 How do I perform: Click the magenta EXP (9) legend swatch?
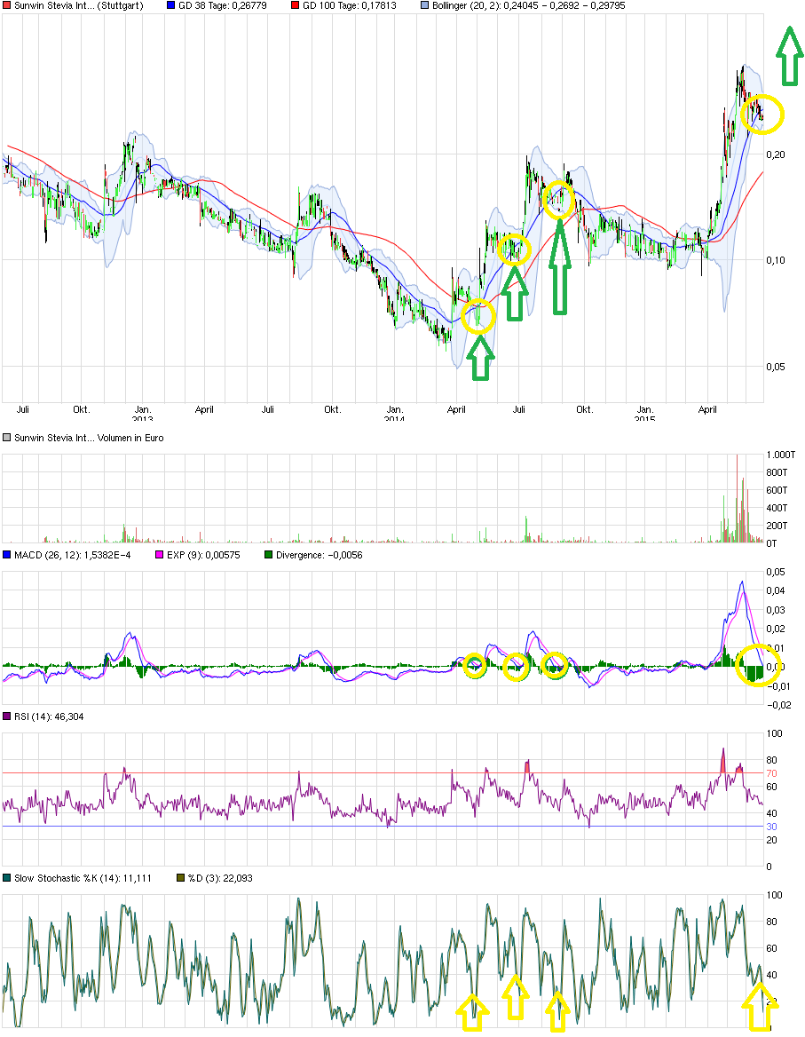(x=159, y=555)
